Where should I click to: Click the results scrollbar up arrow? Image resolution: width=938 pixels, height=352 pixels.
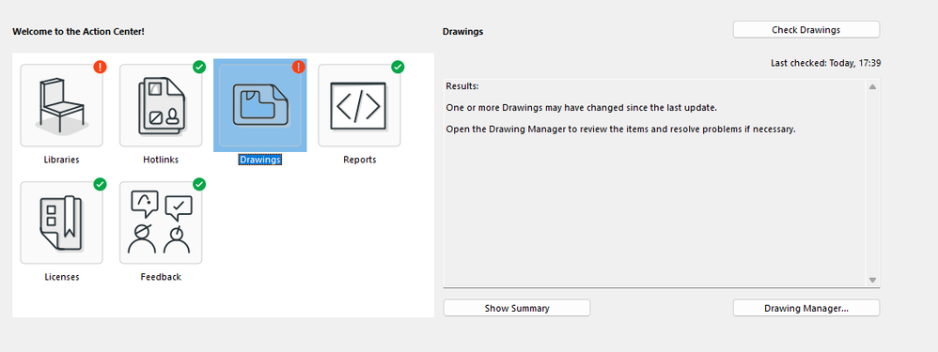point(872,86)
